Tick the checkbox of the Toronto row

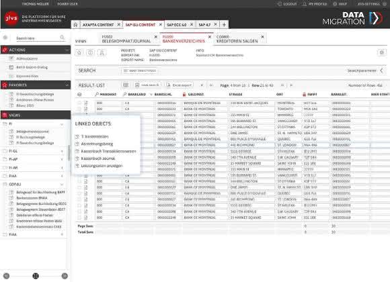point(79,109)
